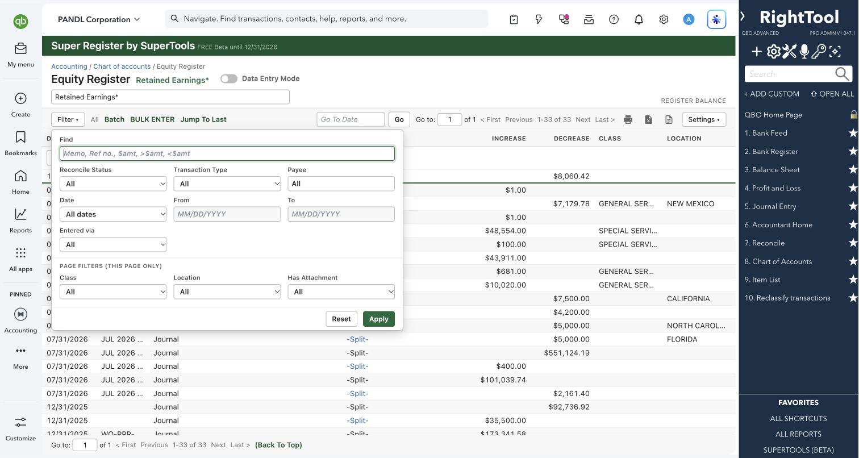
Task: Click the green Apply button
Action: click(x=379, y=319)
